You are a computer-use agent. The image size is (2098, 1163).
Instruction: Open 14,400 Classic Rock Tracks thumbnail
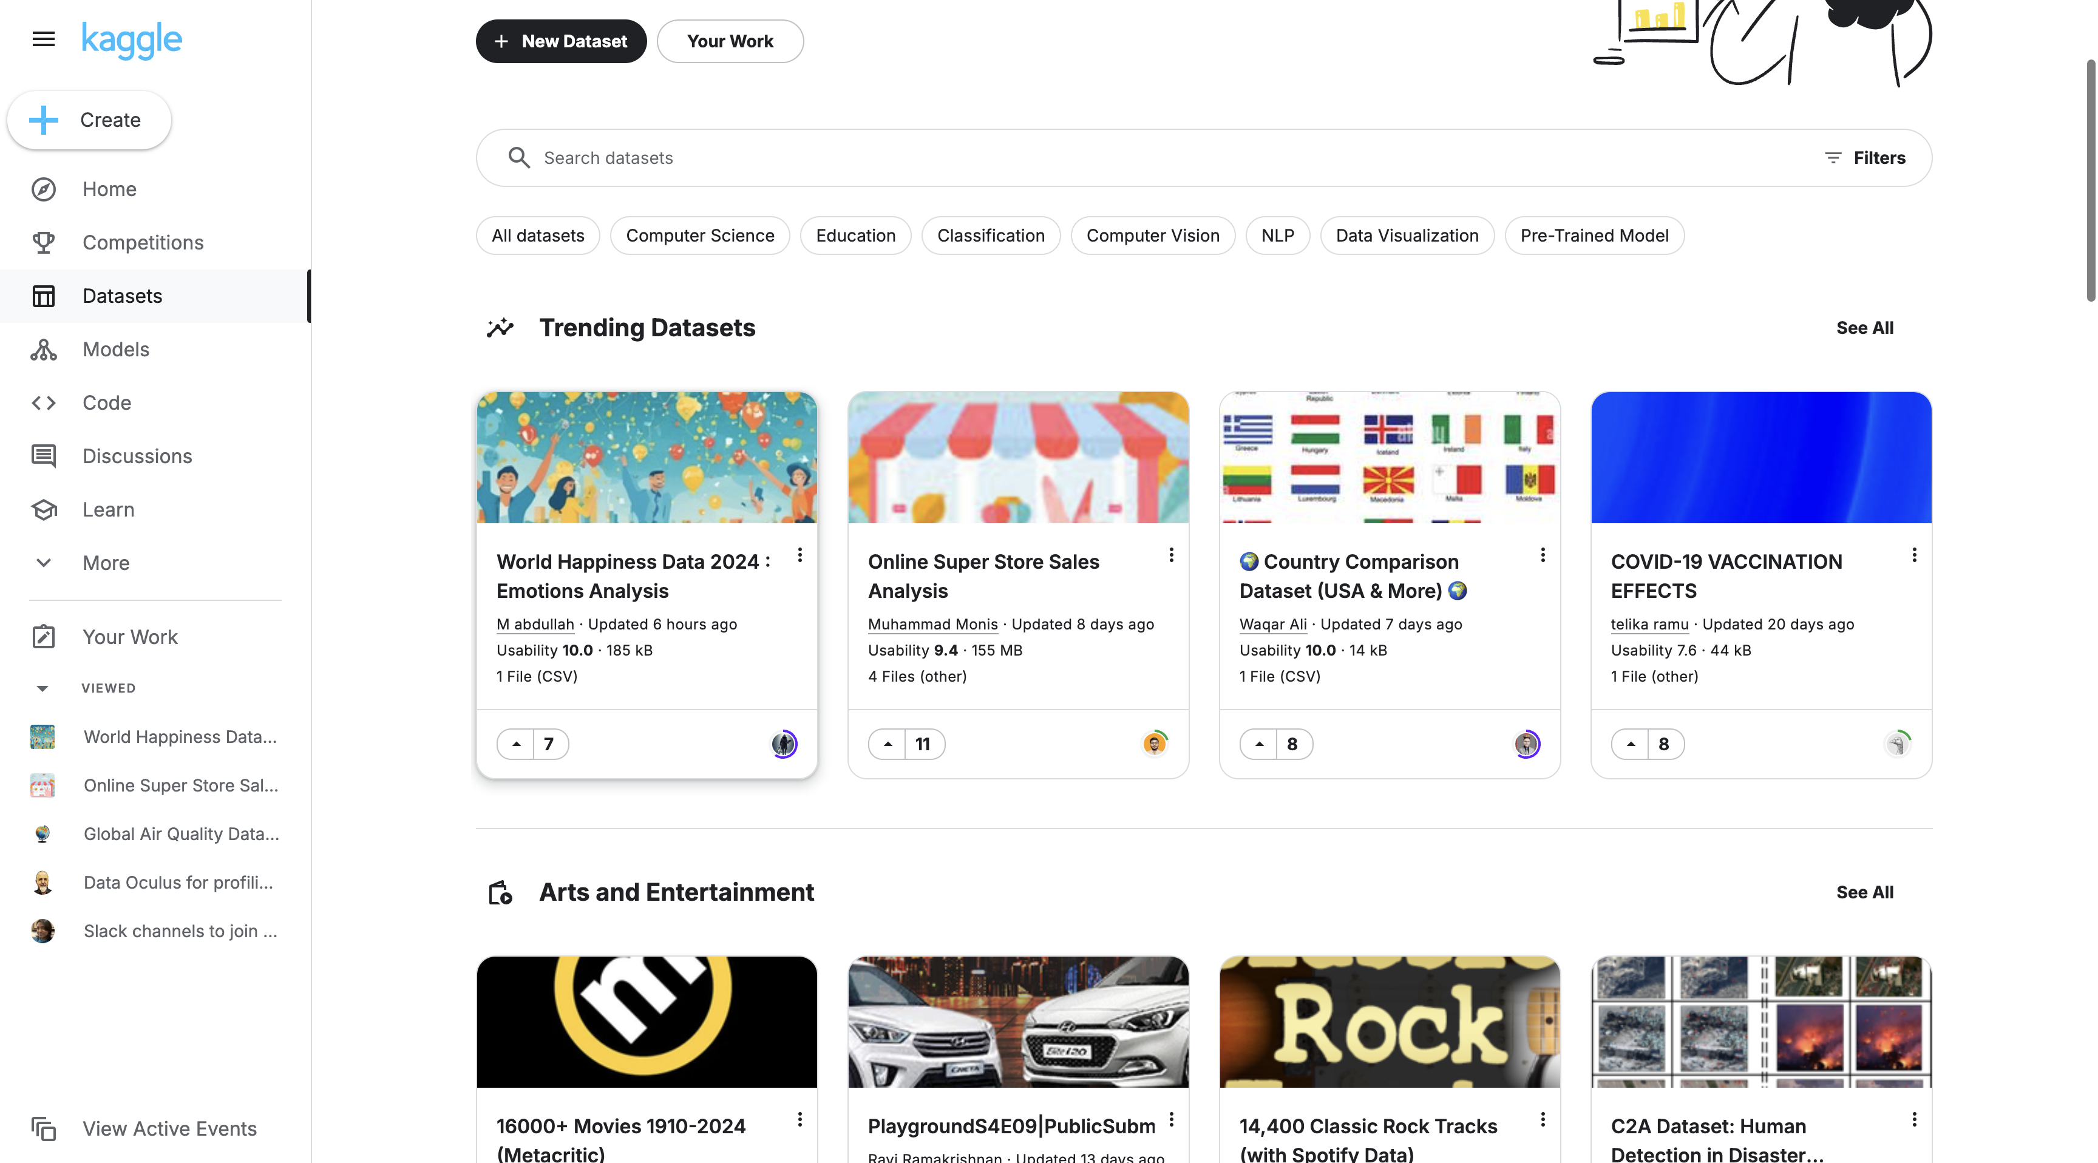click(x=1390, y=1022)
